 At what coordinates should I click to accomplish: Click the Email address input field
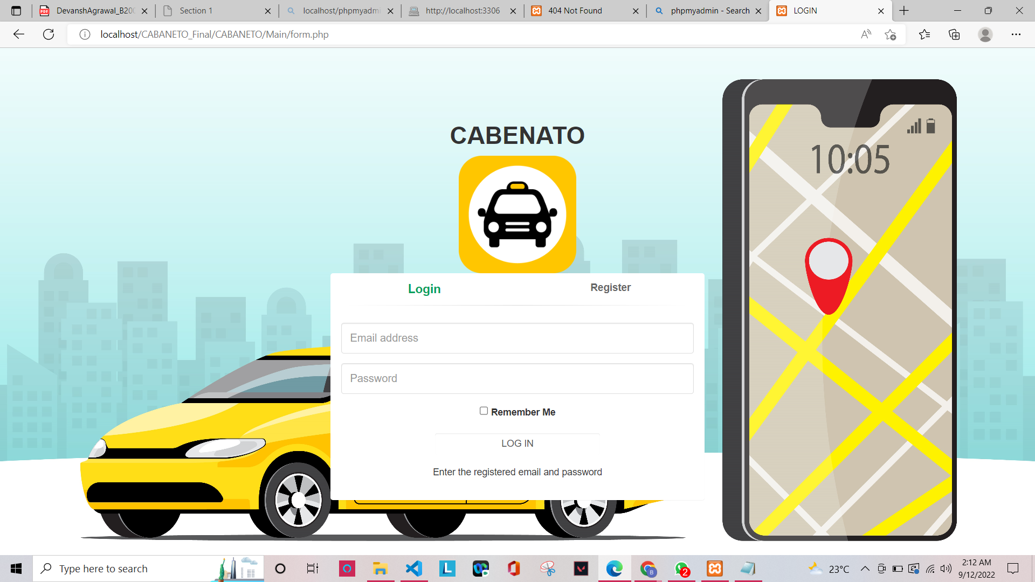point(517,338)
